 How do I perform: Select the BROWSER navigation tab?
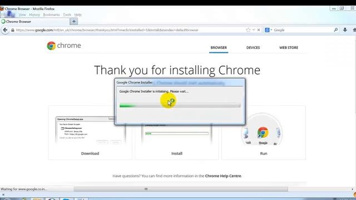click(219, 48)
